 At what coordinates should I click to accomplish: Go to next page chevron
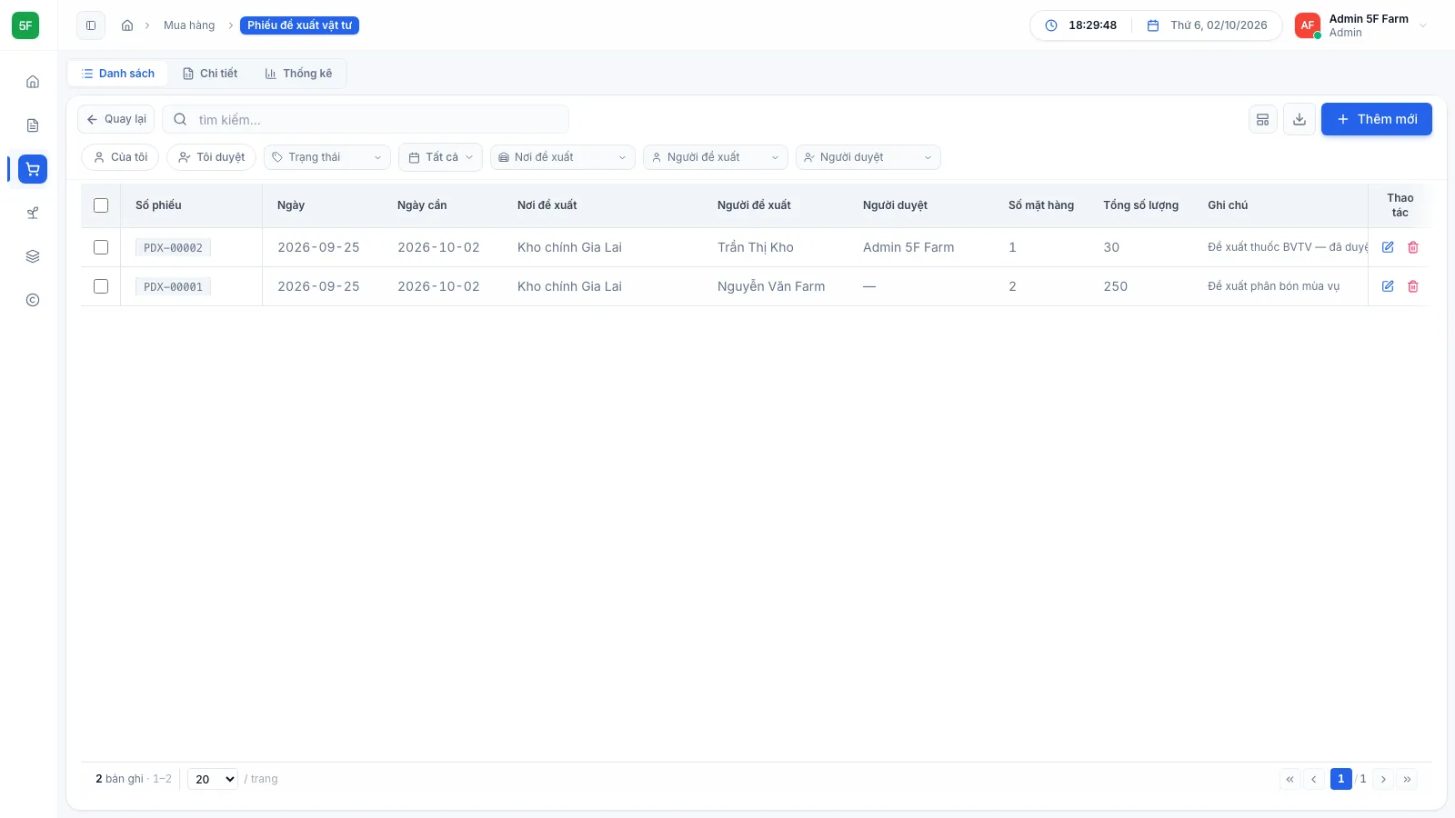[1383, 779]
